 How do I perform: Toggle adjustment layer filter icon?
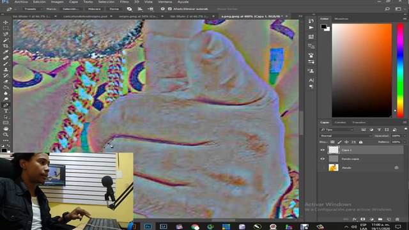click(x=371, y=130)
